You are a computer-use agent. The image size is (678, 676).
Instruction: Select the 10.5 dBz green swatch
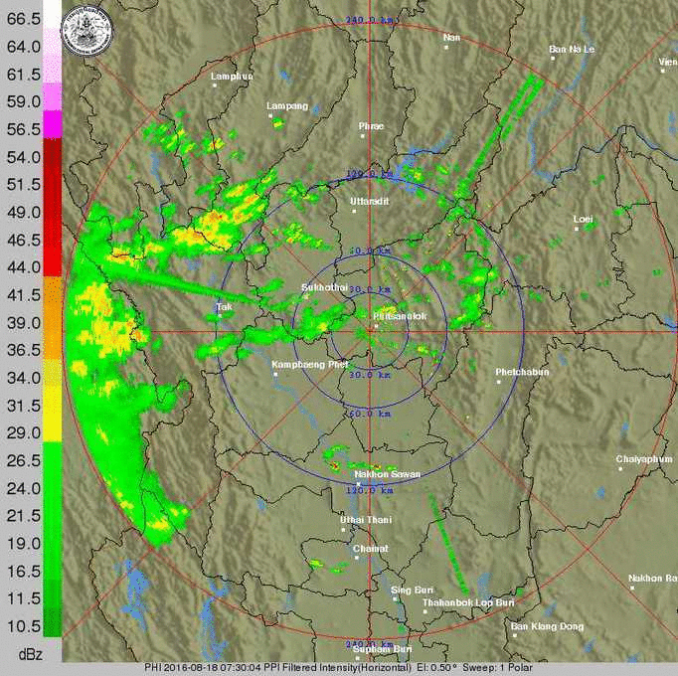pos(52,625)
